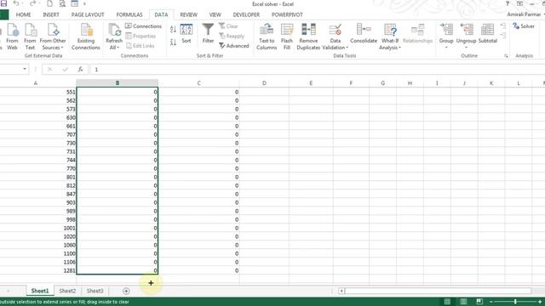Open the Ungroup dropdown
The width and height of the screenshot is (545, 306).
tap(466, 37)
